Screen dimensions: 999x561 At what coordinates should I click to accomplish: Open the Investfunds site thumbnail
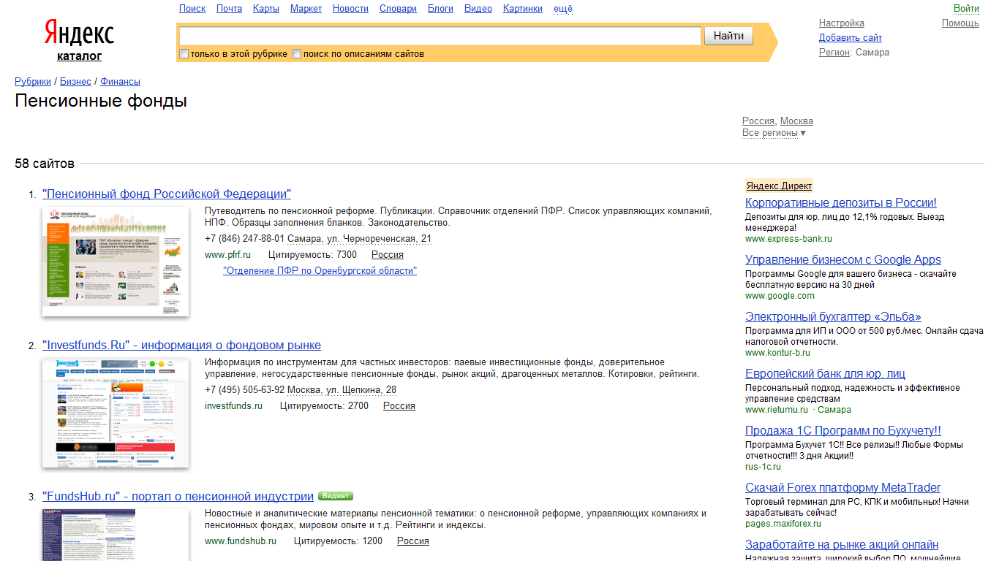click(x=116, y=413)
